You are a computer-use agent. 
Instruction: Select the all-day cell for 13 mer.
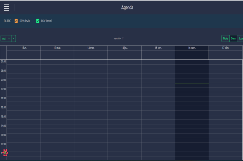point(91,55)
